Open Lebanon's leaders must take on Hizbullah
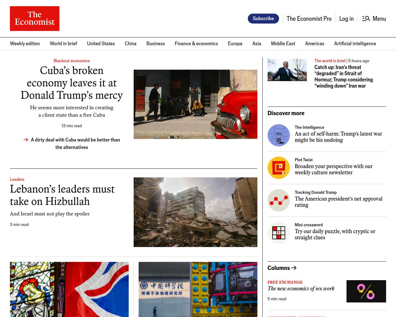Viewport: 396px width, 317px height. 62,195
